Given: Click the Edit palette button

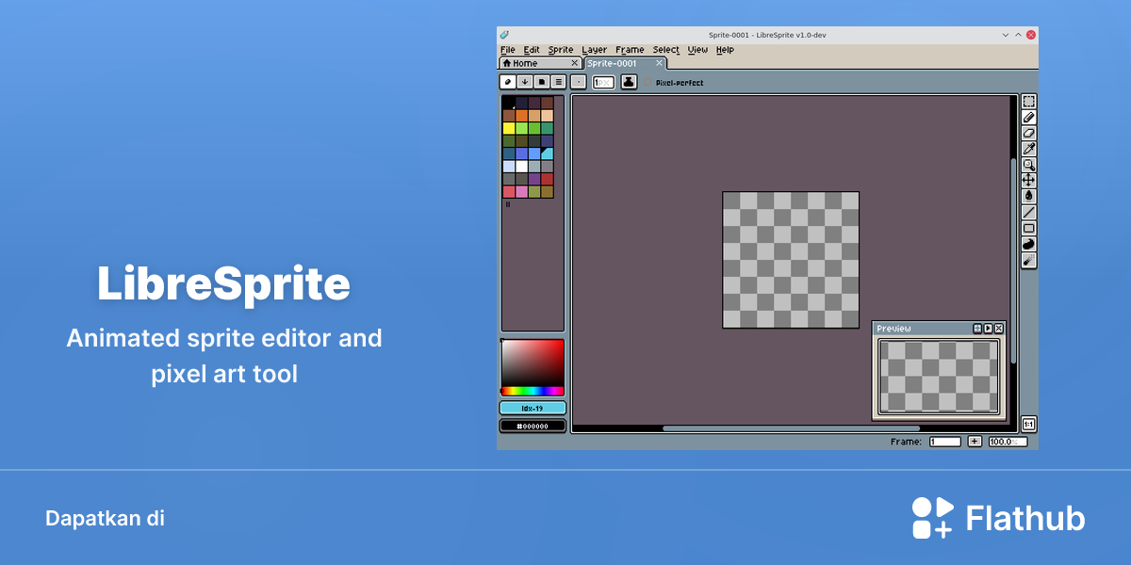Looking at the screenshot, I should (507, 82).
